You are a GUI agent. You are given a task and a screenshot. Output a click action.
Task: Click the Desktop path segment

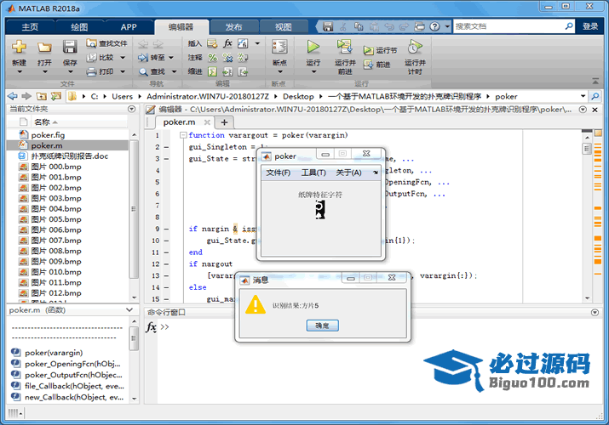click(x=298, y=96)
